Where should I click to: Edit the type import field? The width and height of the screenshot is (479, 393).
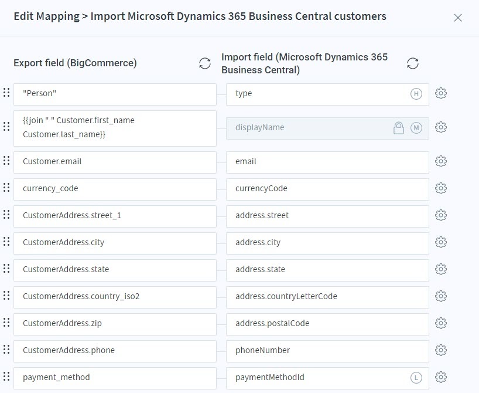327,94
